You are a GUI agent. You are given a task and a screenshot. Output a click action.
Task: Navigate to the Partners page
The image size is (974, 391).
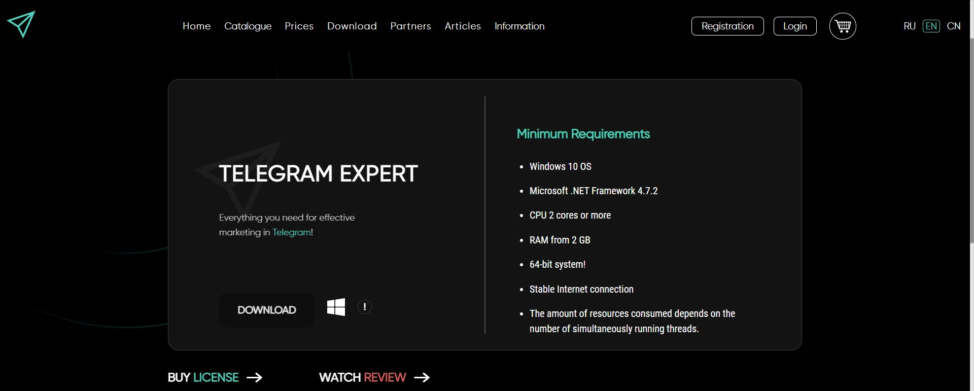click(x=410, y=26)
